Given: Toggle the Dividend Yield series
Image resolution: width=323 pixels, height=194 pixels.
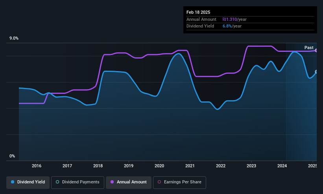Looking at the screenshot, I should pyautogui.click(x=28, y=182).
